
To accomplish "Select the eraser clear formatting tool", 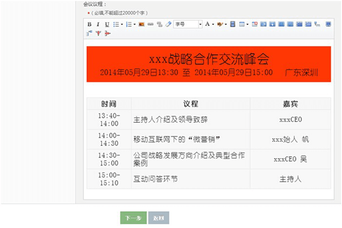I will 169,24.
